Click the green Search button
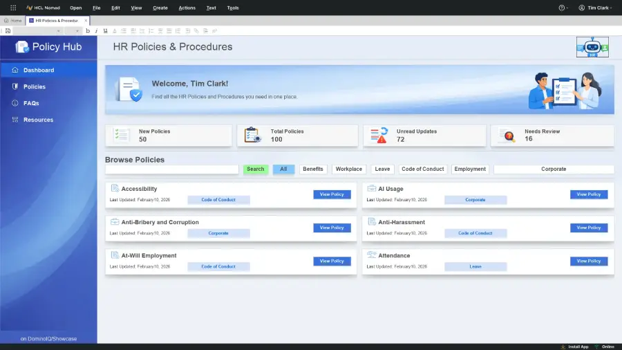Viewport: 622px width, 350px height. [x=255, y=169]
